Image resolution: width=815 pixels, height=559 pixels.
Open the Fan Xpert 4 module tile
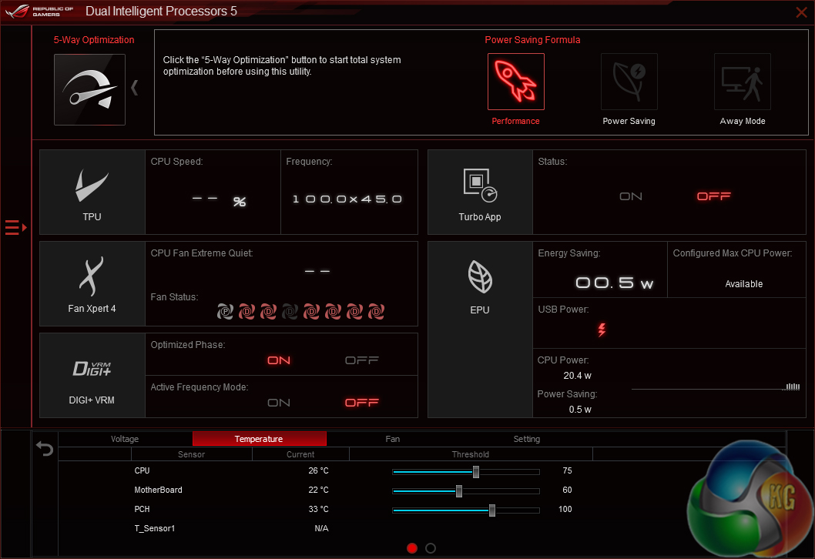click(92, 283)
